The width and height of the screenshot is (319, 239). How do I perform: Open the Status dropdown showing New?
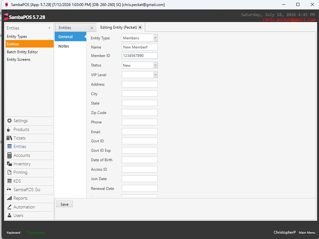(x=156, y=65)
